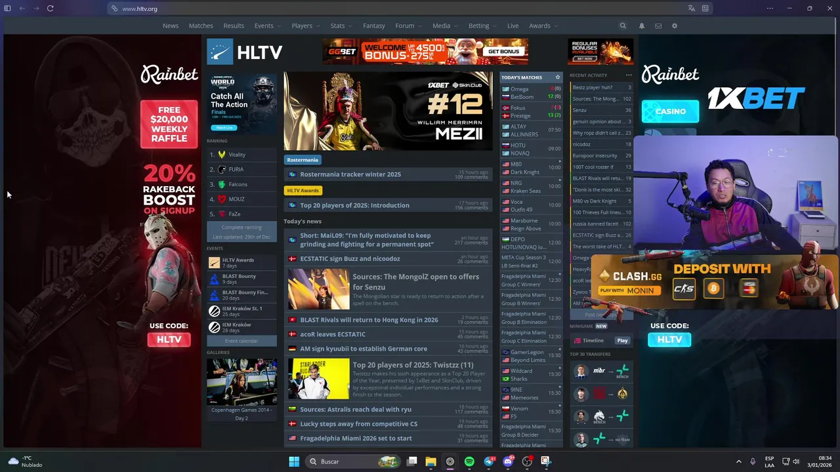Open the inbox envelope icon

pos(658,26)
